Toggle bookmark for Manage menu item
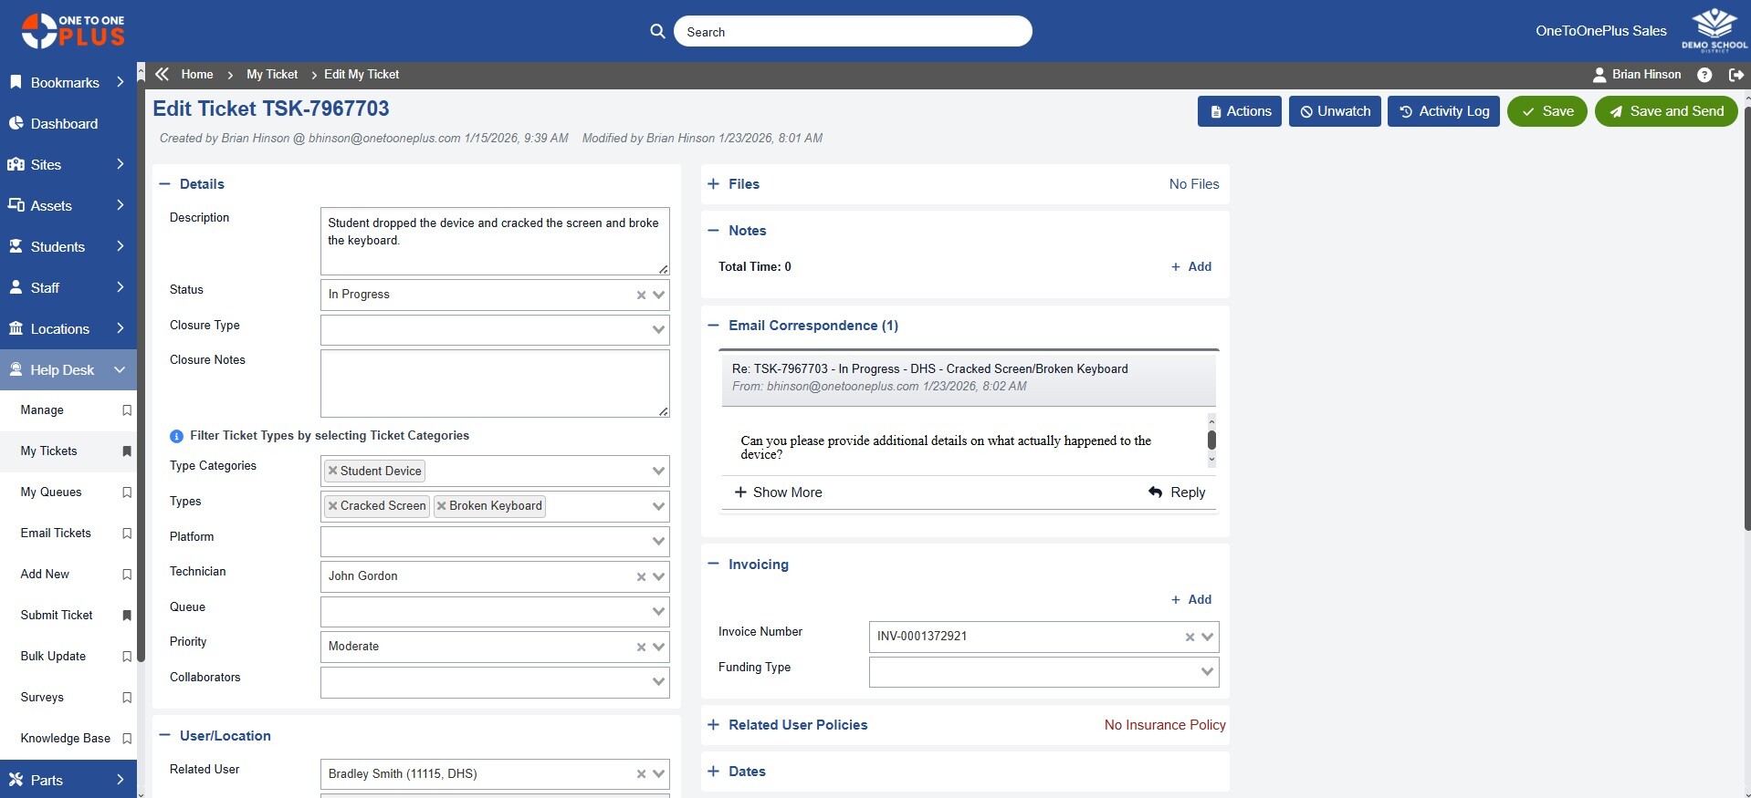Viewport: 1751px width, 798px height. point(127,410)
